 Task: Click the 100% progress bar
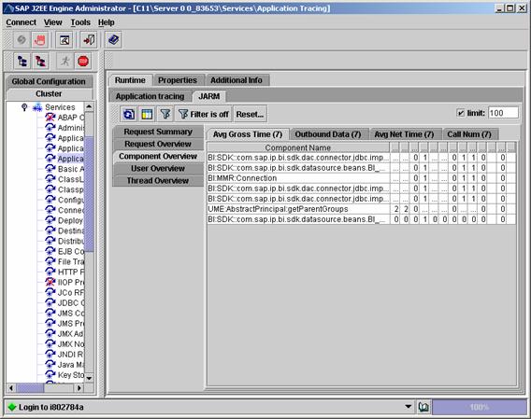coord(480,407)
